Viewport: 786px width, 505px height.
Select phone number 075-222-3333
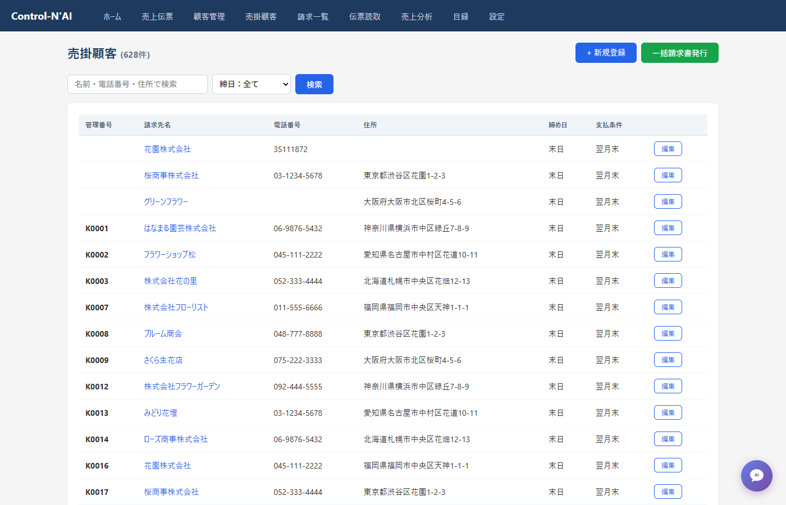point(298,360)
